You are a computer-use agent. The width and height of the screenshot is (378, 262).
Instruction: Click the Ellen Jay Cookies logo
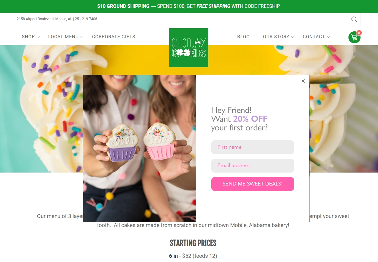click(x=189, y=48)
